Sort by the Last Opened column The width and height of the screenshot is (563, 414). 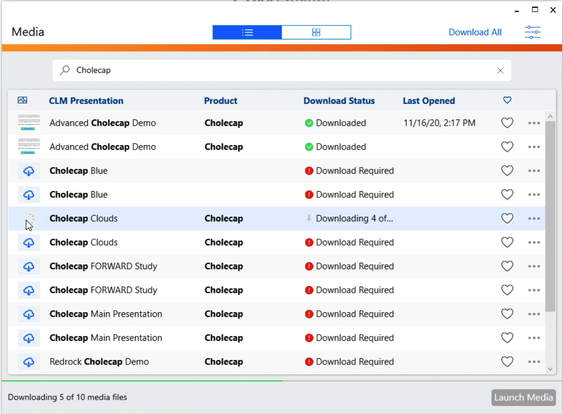click(x=429, y=101)
